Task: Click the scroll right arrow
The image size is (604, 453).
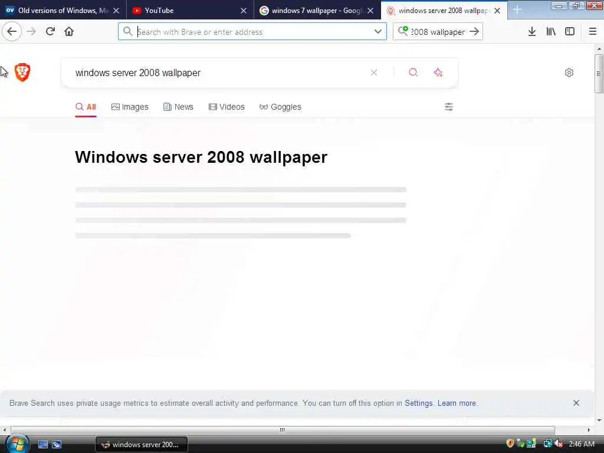Action: coord(589,430)
